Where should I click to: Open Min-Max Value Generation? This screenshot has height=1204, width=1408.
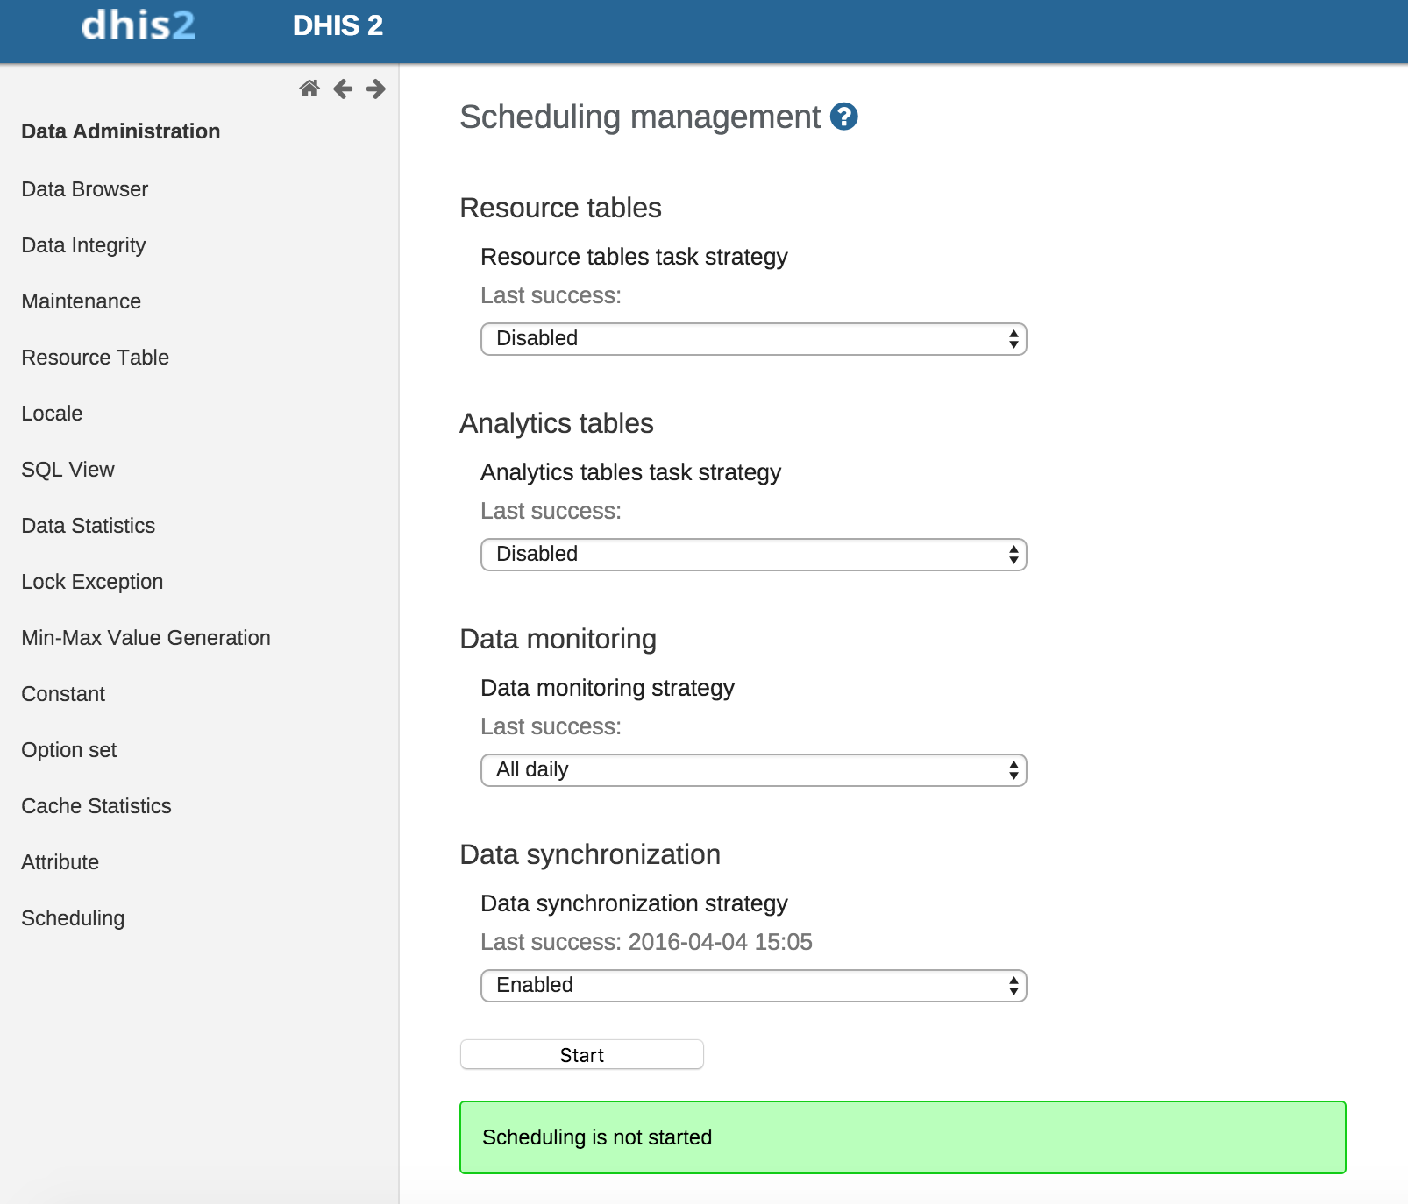coord(146,638)
